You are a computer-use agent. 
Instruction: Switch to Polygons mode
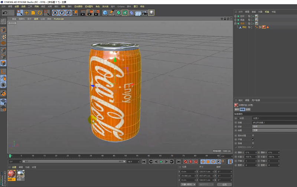click(3, 63)
